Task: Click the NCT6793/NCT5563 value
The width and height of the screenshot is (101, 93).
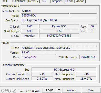Action: [x=59, y=36]
